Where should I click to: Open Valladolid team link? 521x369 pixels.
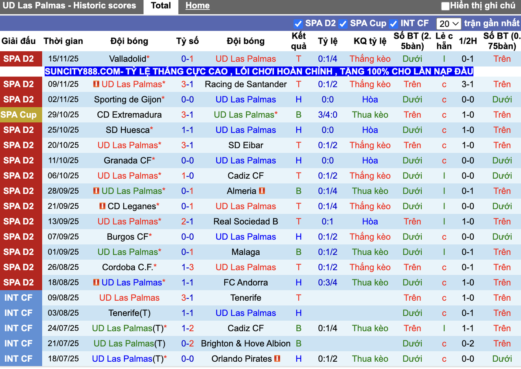[x=127, y=59]
